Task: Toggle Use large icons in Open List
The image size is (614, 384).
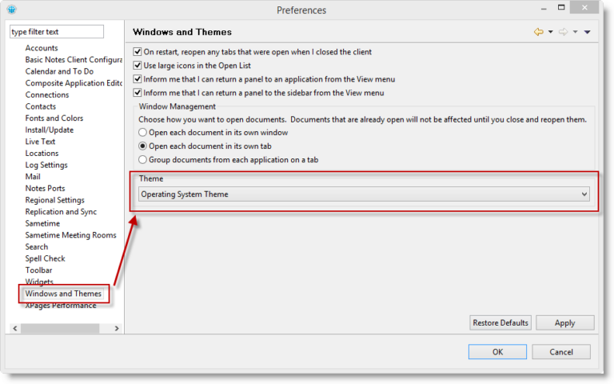Action: click(x=138, y=66)
